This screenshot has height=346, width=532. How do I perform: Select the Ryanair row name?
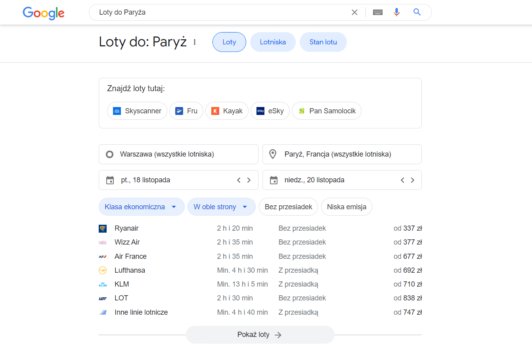point(126,228)
